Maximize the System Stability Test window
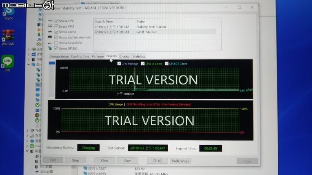 (239, 7)
